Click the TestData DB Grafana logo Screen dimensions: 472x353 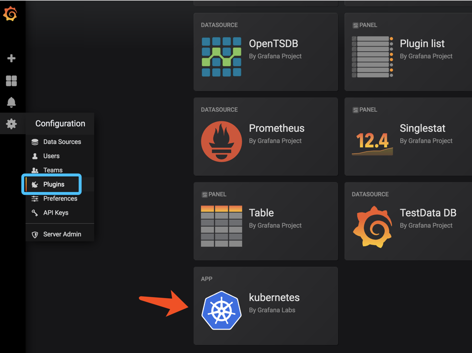[373, 227]
